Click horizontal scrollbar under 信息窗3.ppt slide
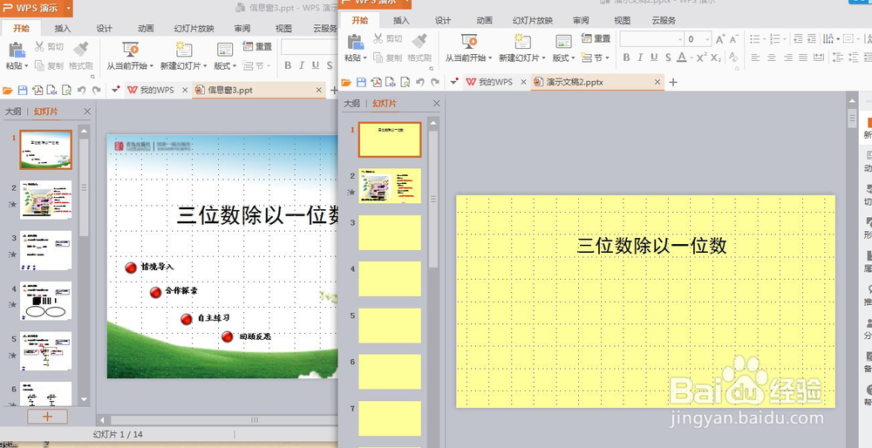This screenshot has height=448, width=872. [x=254, y=420]
